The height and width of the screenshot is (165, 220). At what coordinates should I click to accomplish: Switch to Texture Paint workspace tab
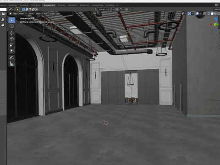pyautogui.click(x=49, y=5)
